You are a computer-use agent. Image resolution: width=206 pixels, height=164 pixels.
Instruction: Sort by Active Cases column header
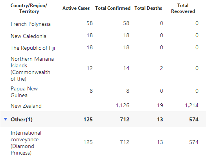coord(76,8)
